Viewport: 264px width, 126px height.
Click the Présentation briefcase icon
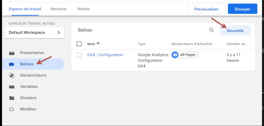pos(12,53)
